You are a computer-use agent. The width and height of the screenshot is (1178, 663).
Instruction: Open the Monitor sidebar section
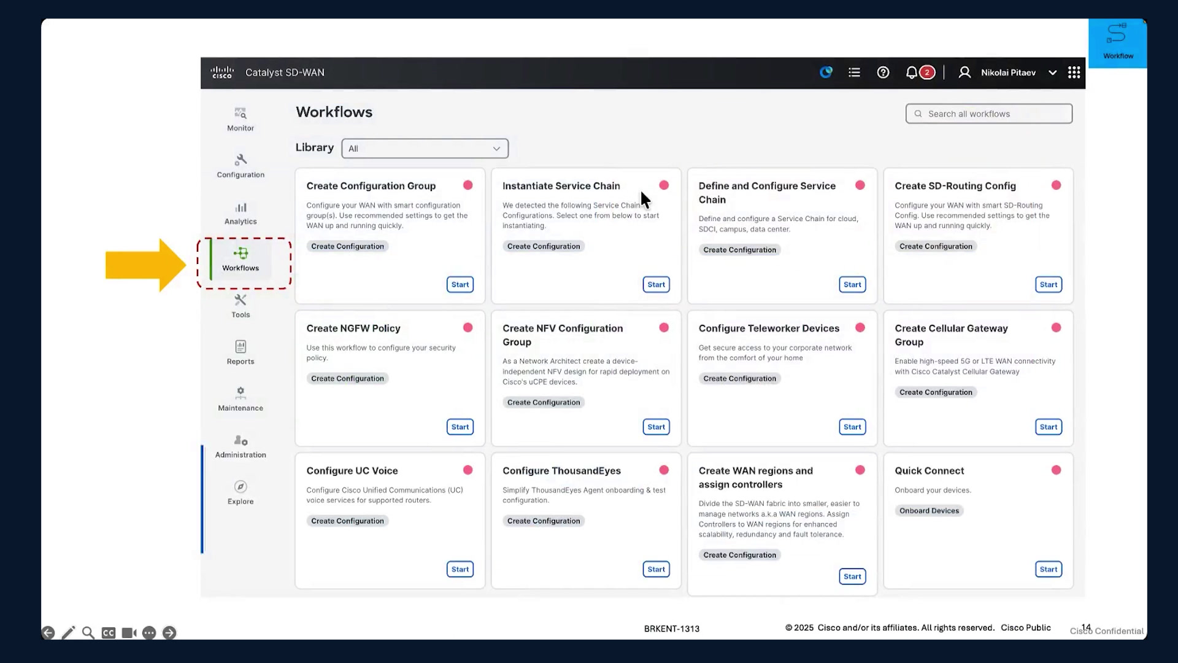point(241,120)
